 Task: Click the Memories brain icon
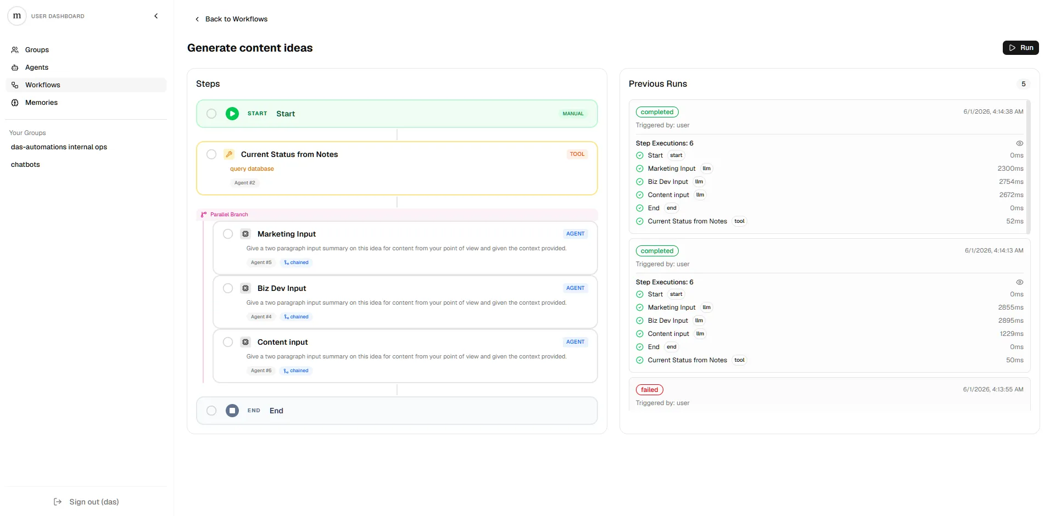coord(15,103)
